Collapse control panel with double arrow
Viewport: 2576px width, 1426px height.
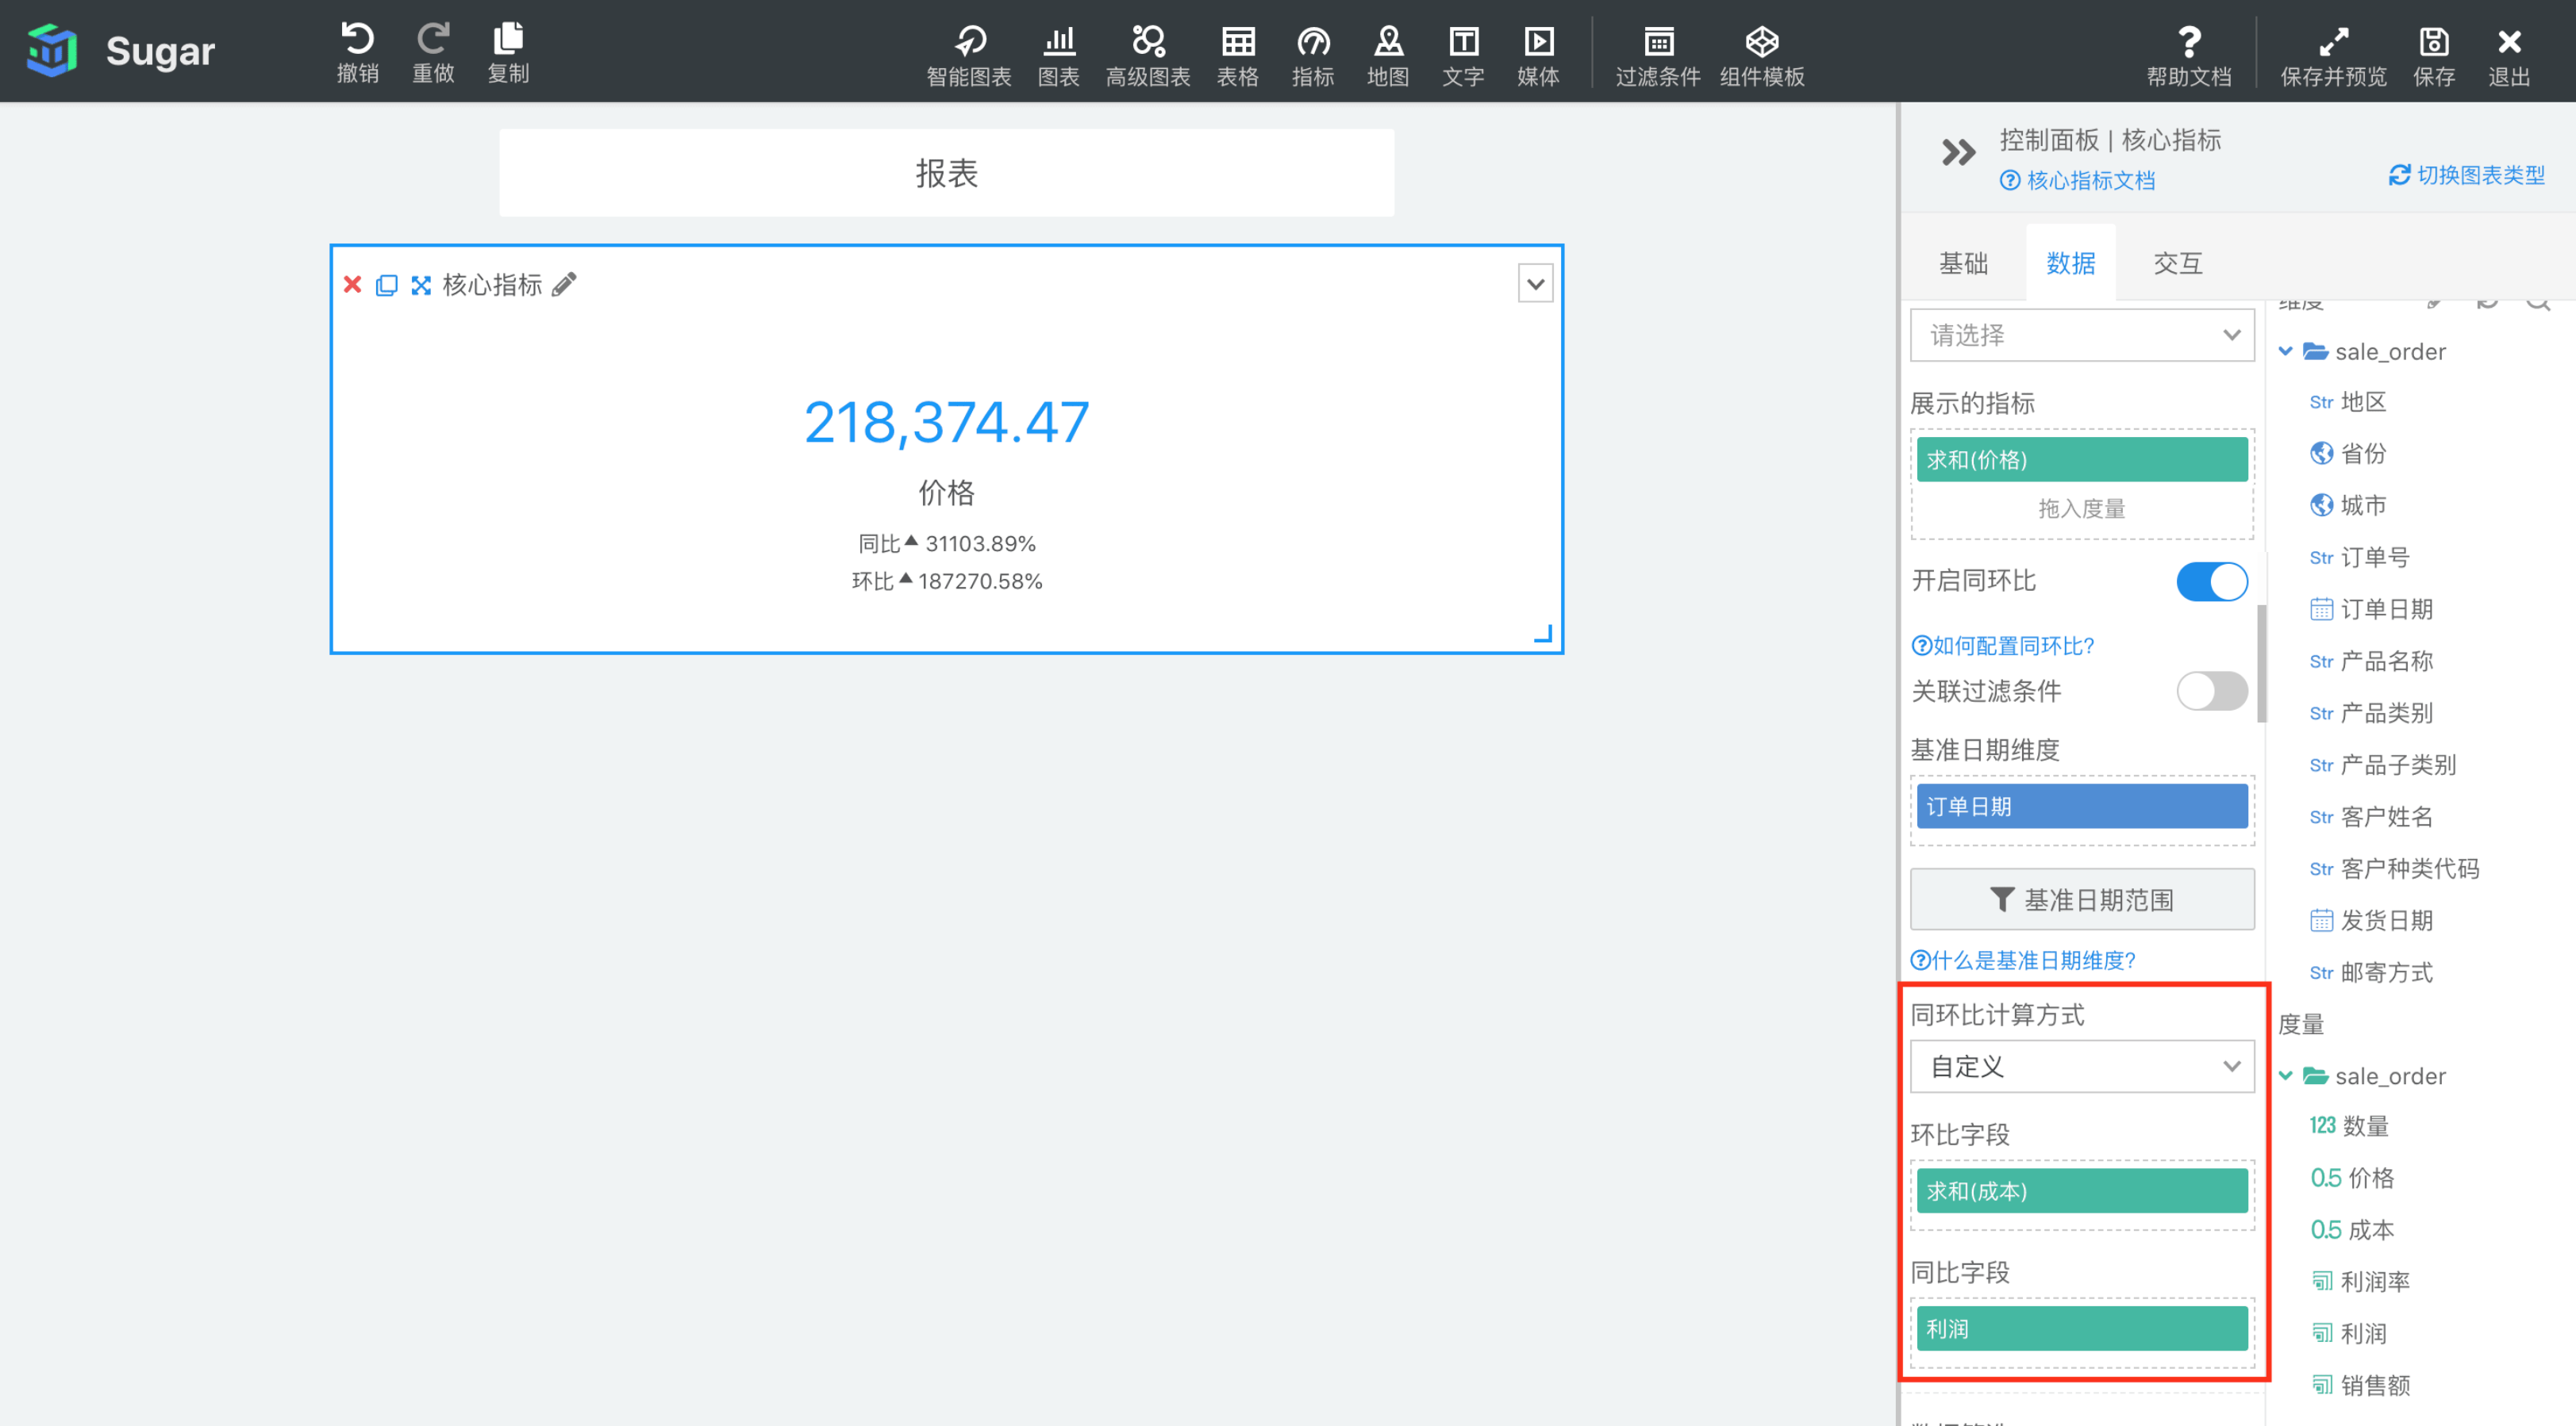click(1958, 152)
